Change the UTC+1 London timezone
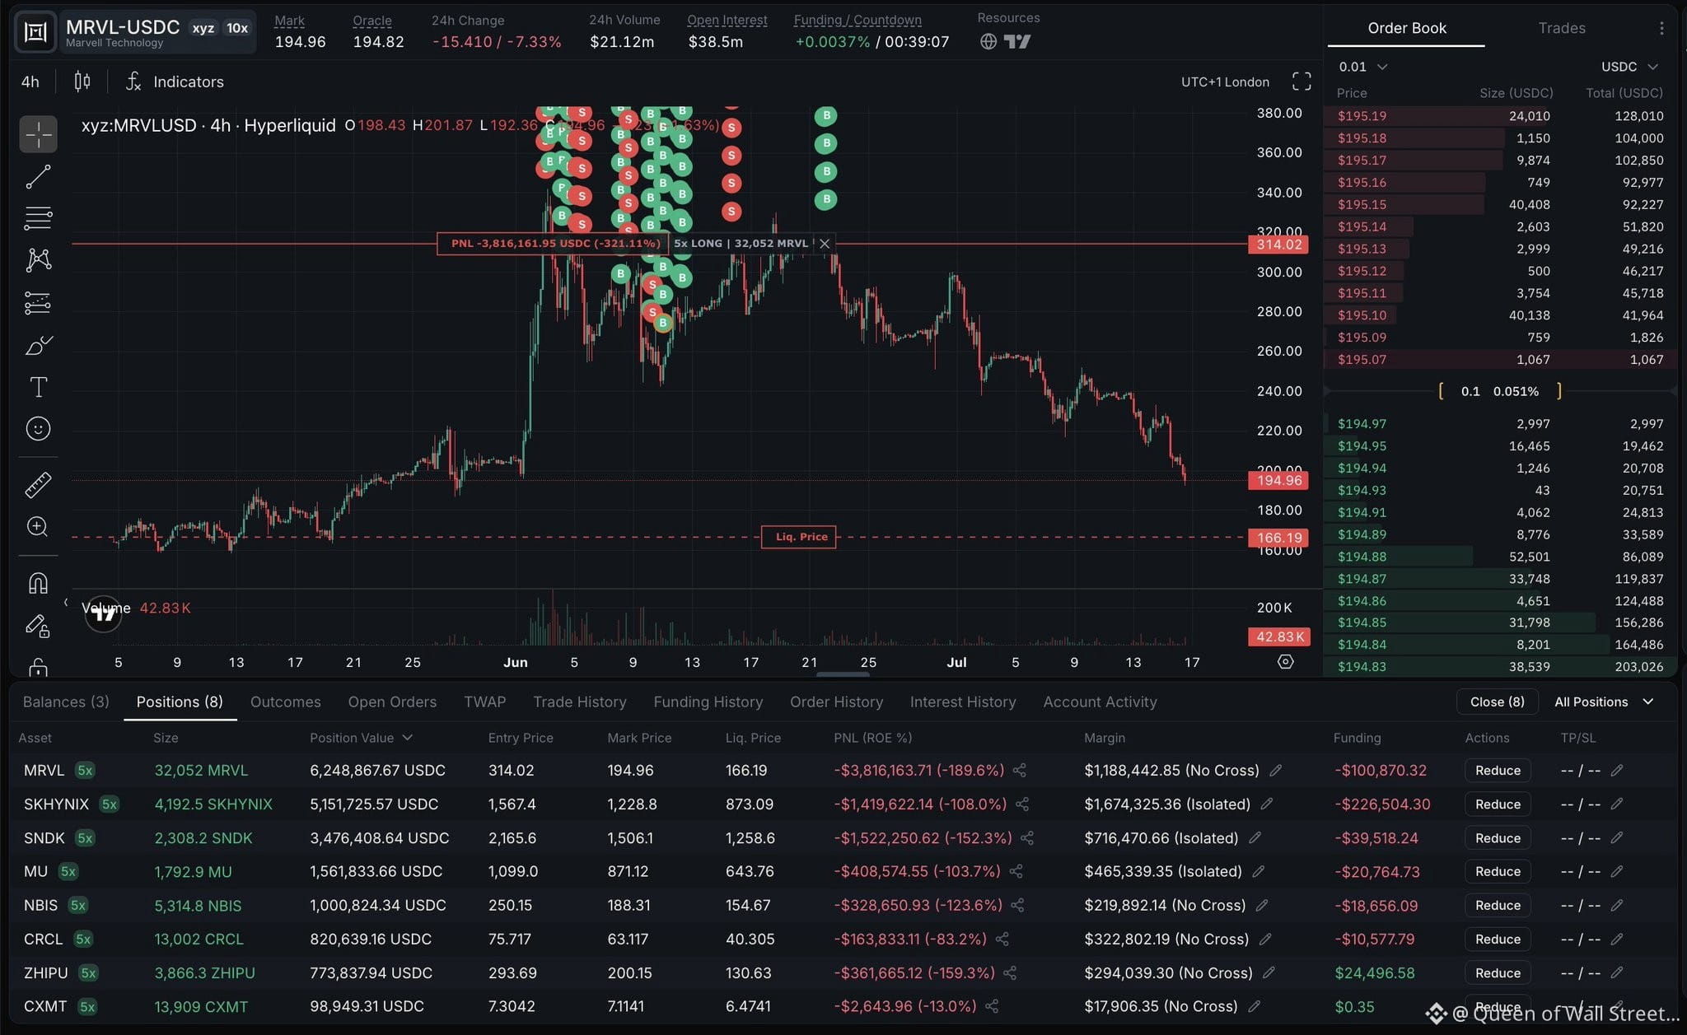 (1225, 82)
